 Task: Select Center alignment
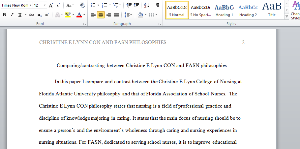pos(101,15)
